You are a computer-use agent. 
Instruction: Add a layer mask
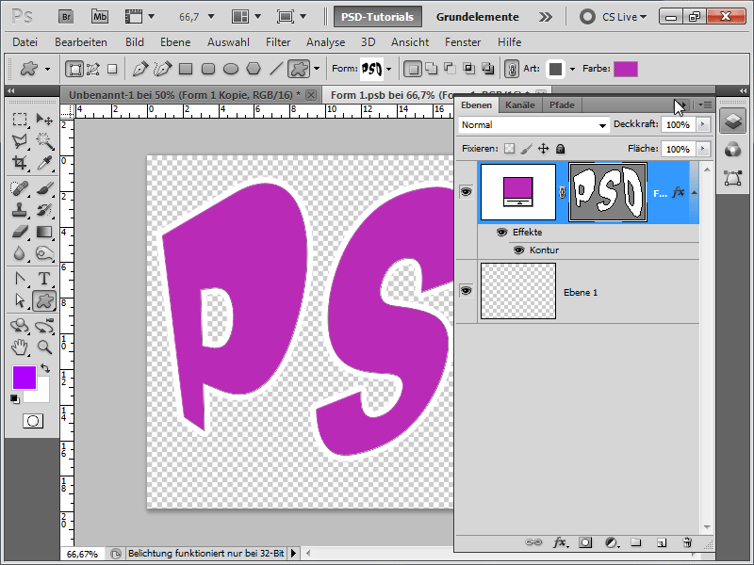click(x=585, y=542)
